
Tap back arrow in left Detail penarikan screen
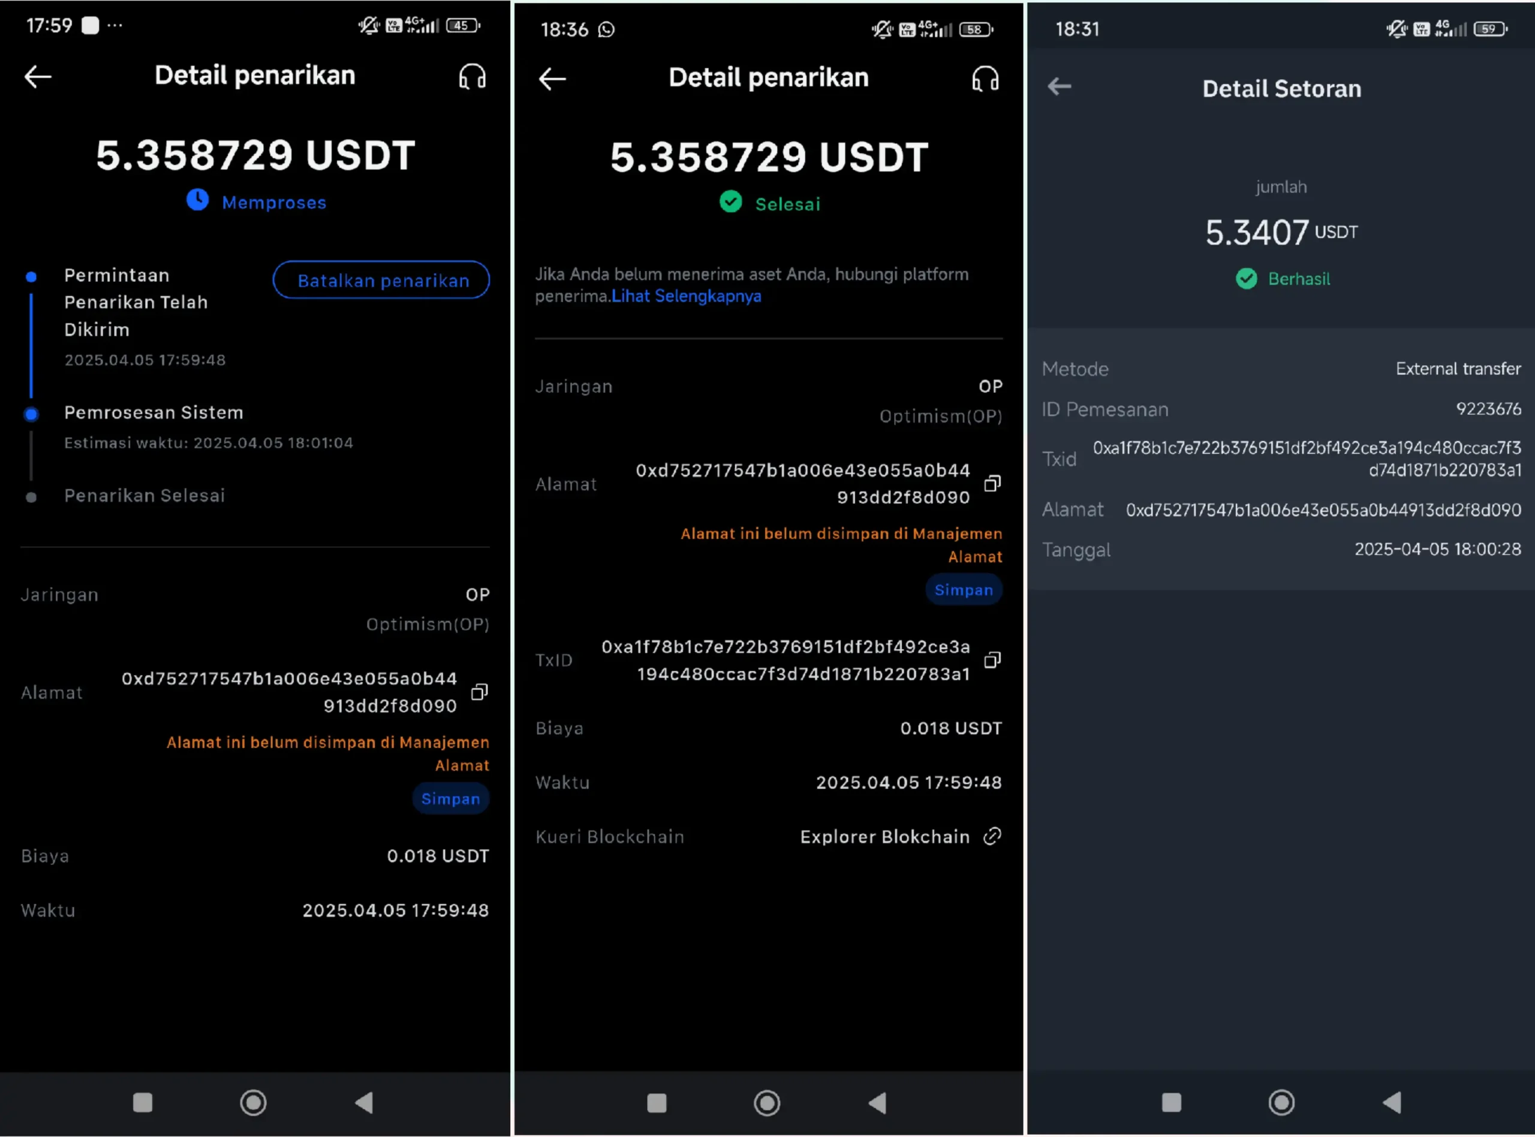(x=38, y=76)
